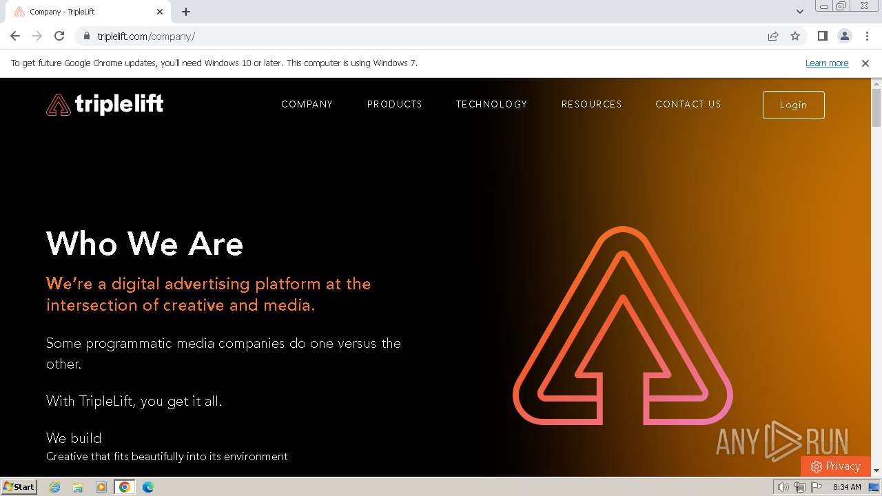Open the Chrome side panel

(822, 36)
